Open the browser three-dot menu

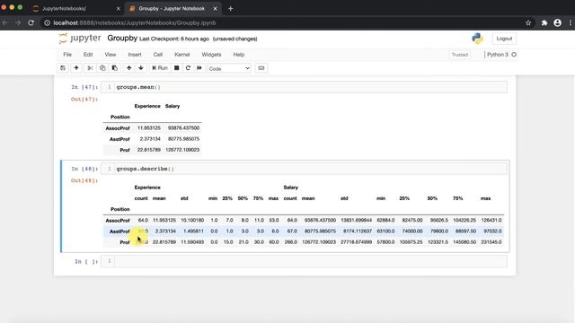point(571,22)
